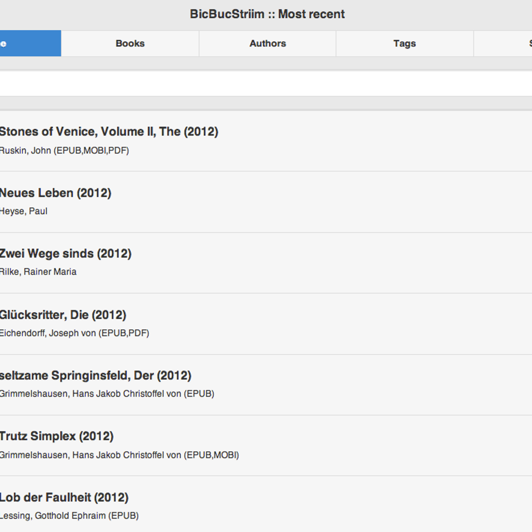Click the BicBucStriim :: Most recent header
Screen dimensions: 532x532
click(x=267, y=14)
